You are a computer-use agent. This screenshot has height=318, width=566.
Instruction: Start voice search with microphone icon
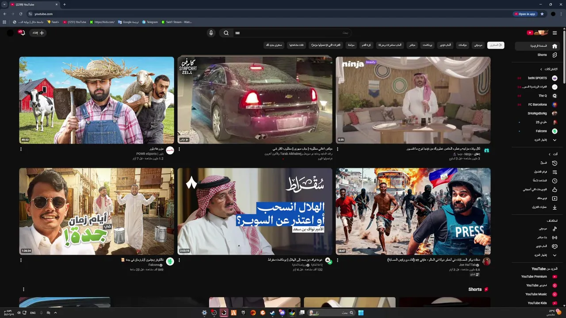pyautogui.click(x=211, y=33)
